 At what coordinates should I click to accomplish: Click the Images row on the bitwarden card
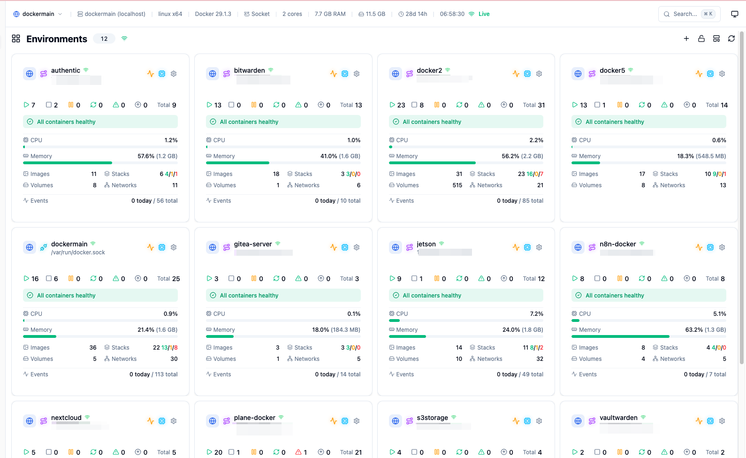pos(243,174)
